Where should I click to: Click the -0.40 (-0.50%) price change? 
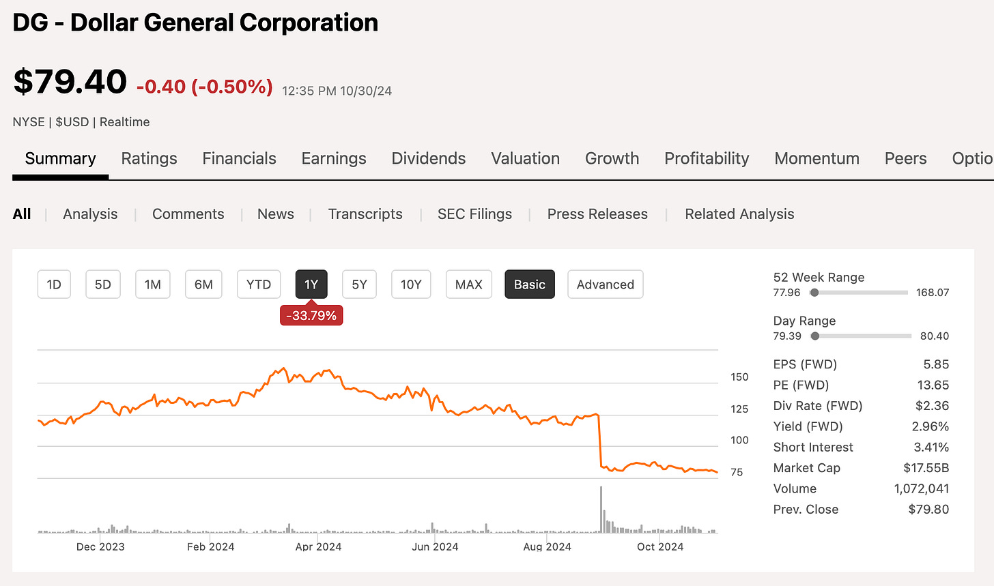205,87
